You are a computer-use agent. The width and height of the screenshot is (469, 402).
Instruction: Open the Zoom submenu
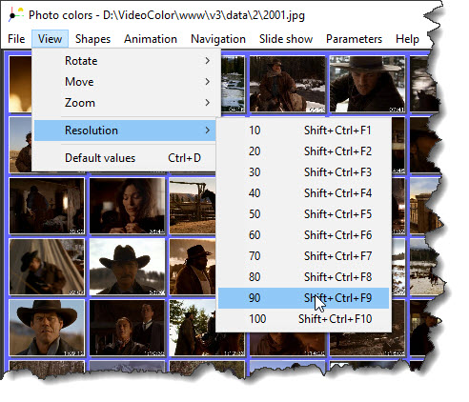click(x=126, y=103)
